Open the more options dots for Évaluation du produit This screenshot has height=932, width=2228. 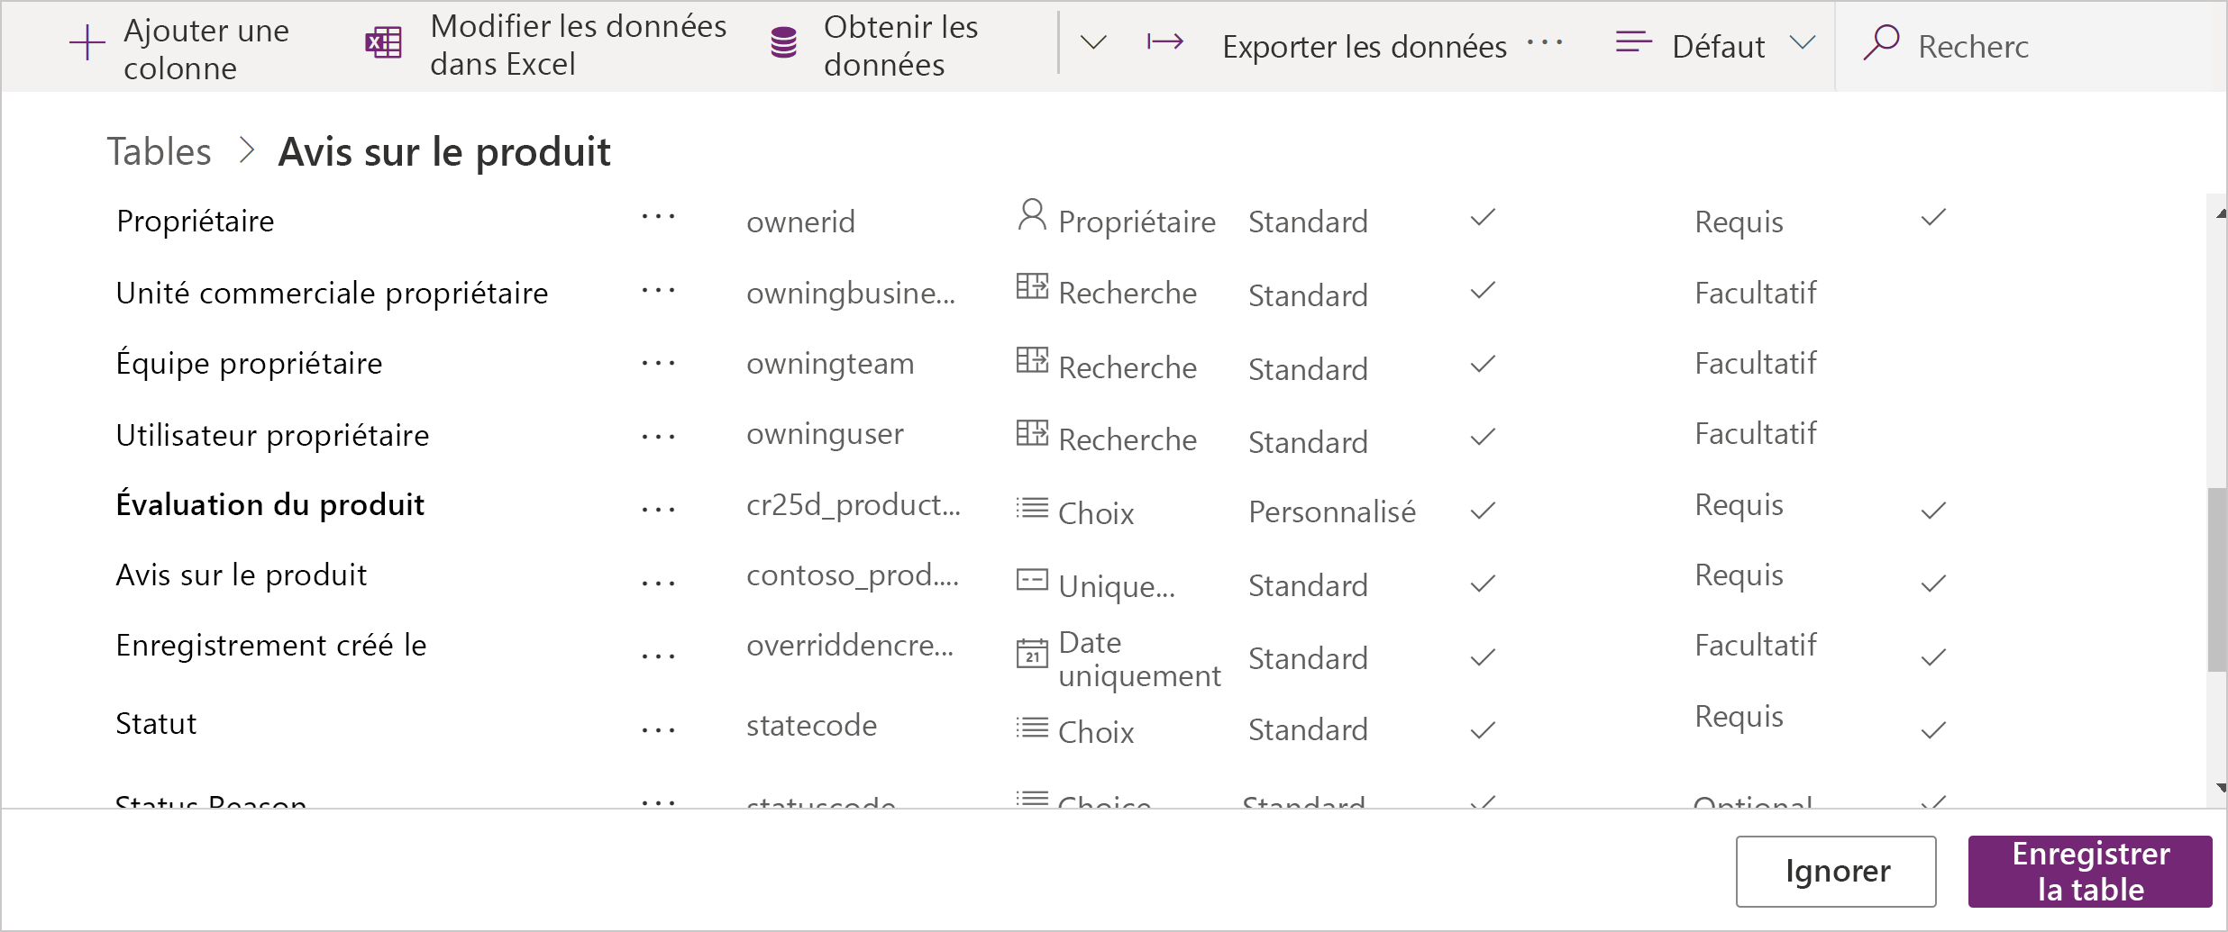pyautogui.click(x=658, y=510)
